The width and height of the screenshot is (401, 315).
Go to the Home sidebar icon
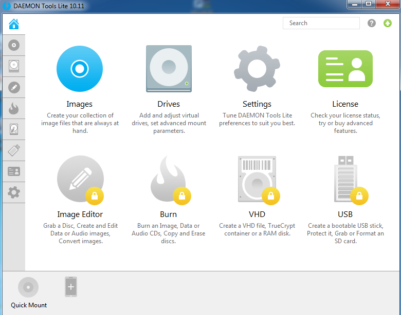point(14,24)
